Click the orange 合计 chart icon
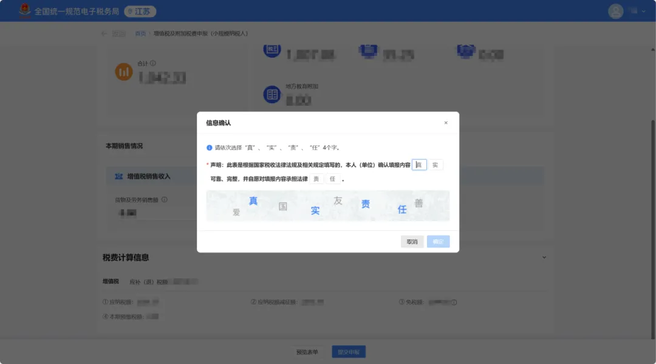Screen dimensions: 656x364 tap(124, 72)
